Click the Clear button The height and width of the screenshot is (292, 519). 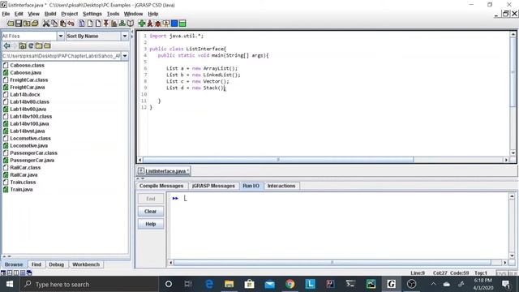(x=151, y=211)
